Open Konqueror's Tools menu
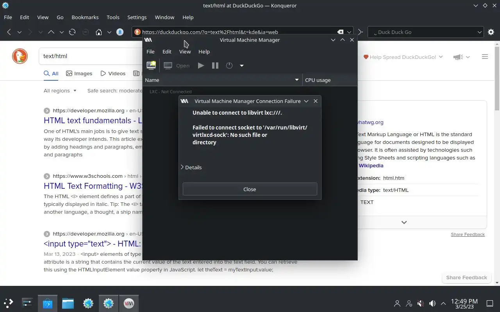 pos(113,17)
